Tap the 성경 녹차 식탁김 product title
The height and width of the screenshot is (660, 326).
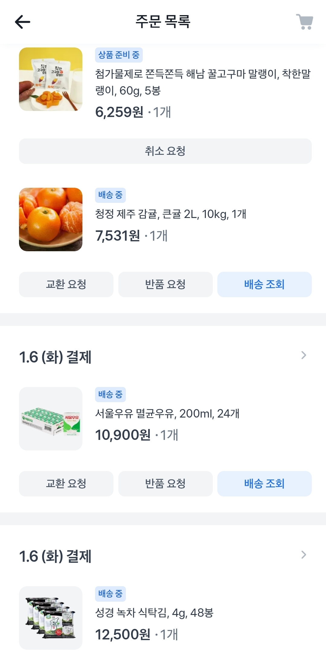point(154,613)
